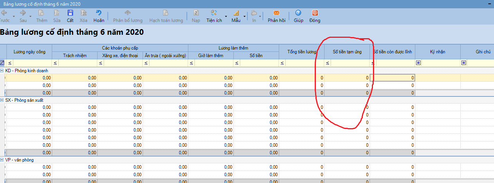The height and width of the screenshot is (183, 494).
Task: Open the Giúp help icon
Action: [298, 13]
